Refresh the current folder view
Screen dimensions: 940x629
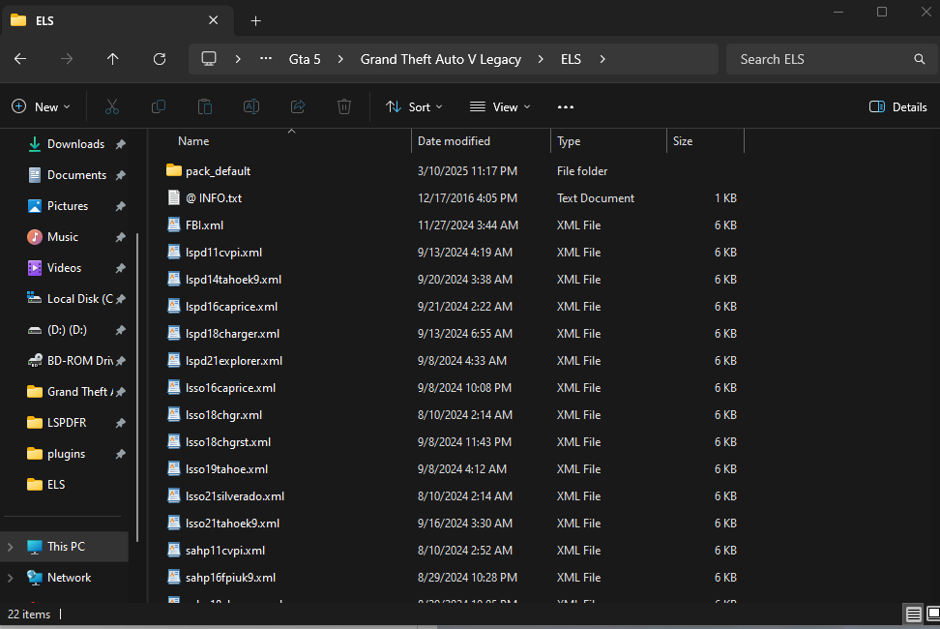point(160,59)
